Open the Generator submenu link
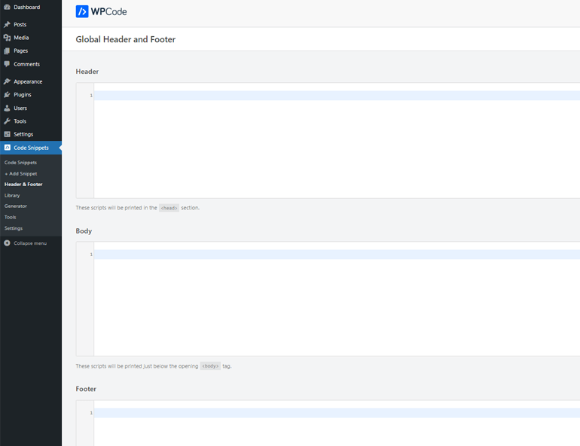 point(16,206)
